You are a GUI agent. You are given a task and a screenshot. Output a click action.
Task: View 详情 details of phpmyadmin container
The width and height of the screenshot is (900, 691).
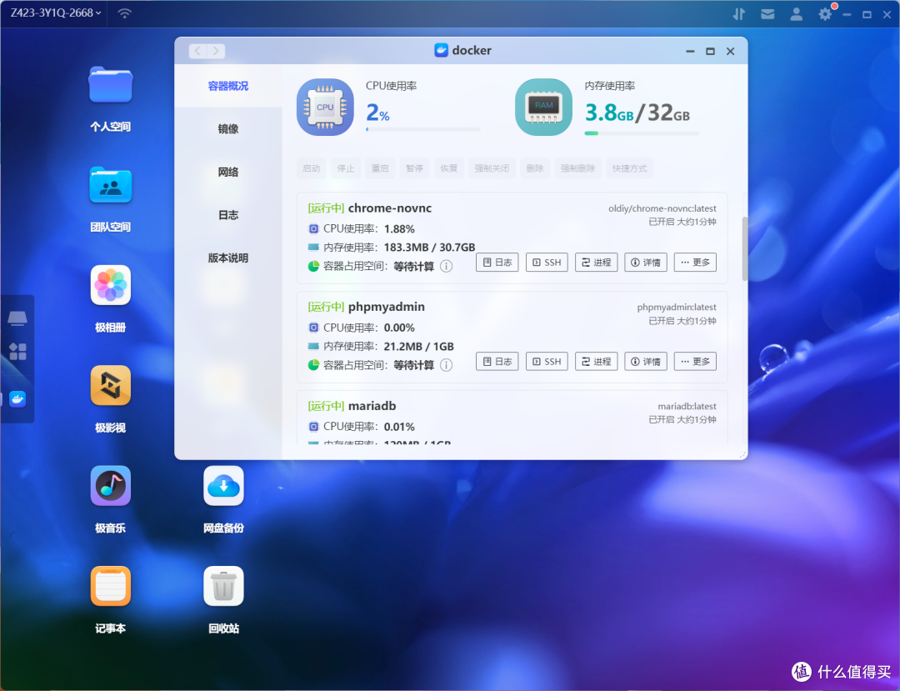coord(646,362)
